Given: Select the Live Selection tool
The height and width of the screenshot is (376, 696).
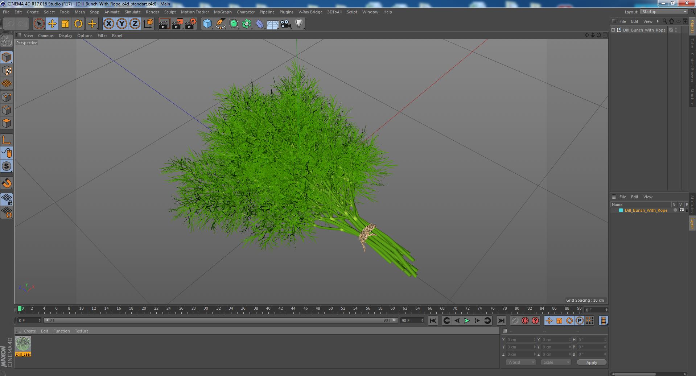Looking at the screenshot, I should tap(39, 24).
